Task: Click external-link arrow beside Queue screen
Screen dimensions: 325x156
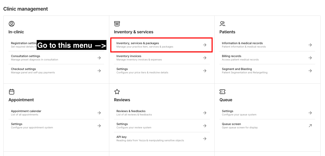Action: (x=310, y=126)
